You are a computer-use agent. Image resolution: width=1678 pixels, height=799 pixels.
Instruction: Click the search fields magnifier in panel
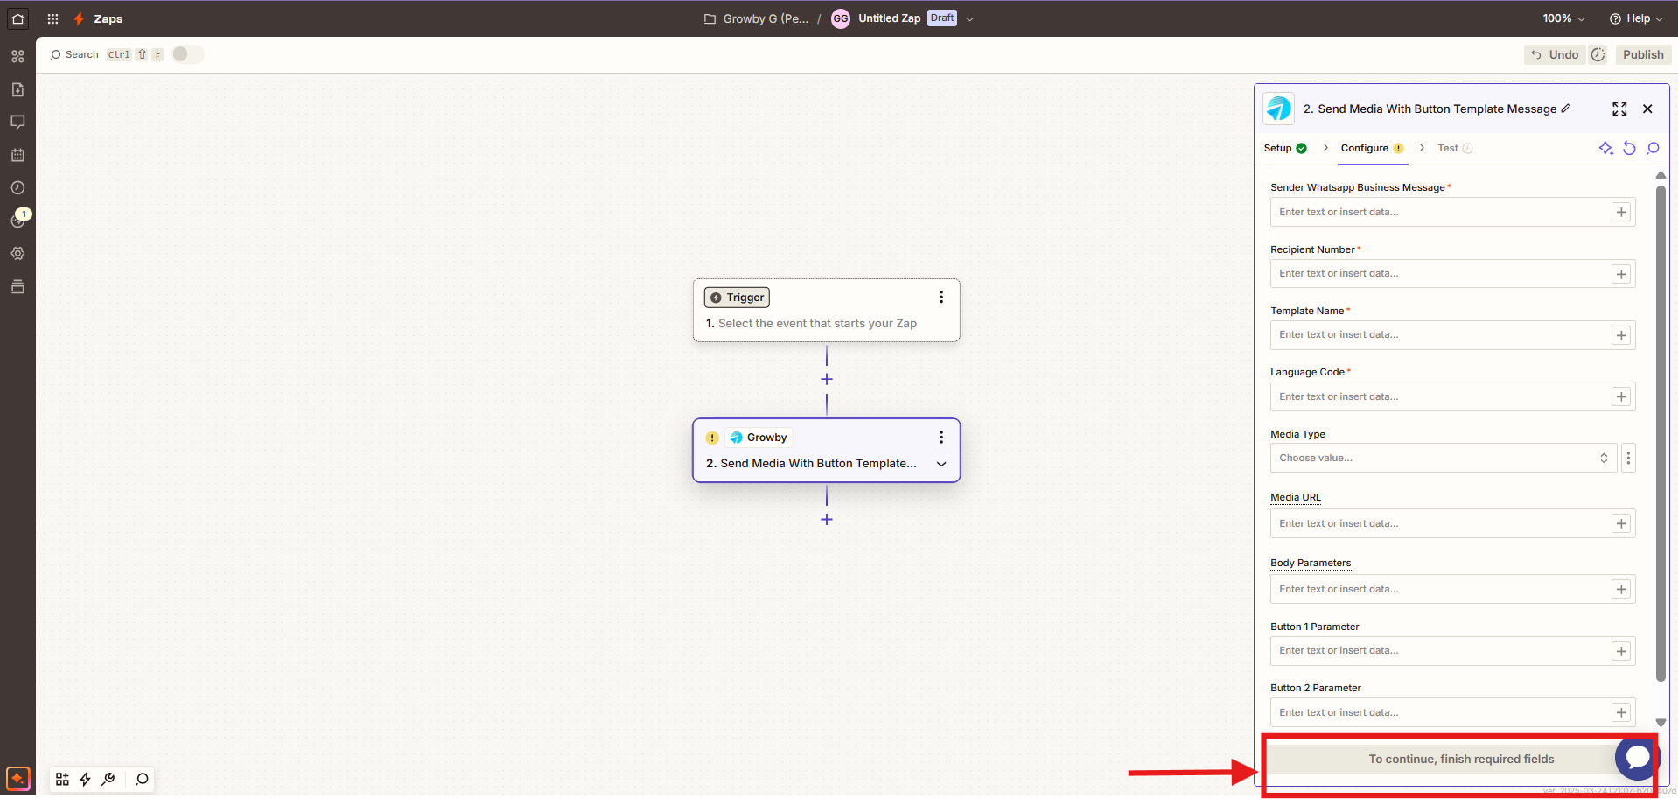1653,148
